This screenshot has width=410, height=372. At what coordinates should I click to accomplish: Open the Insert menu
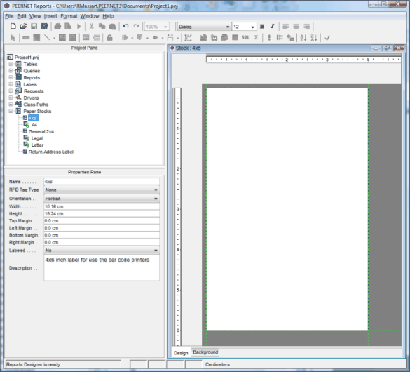tap(50, 16)
